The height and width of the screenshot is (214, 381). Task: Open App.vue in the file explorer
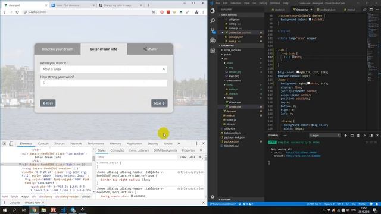click(x=231, y=111)
